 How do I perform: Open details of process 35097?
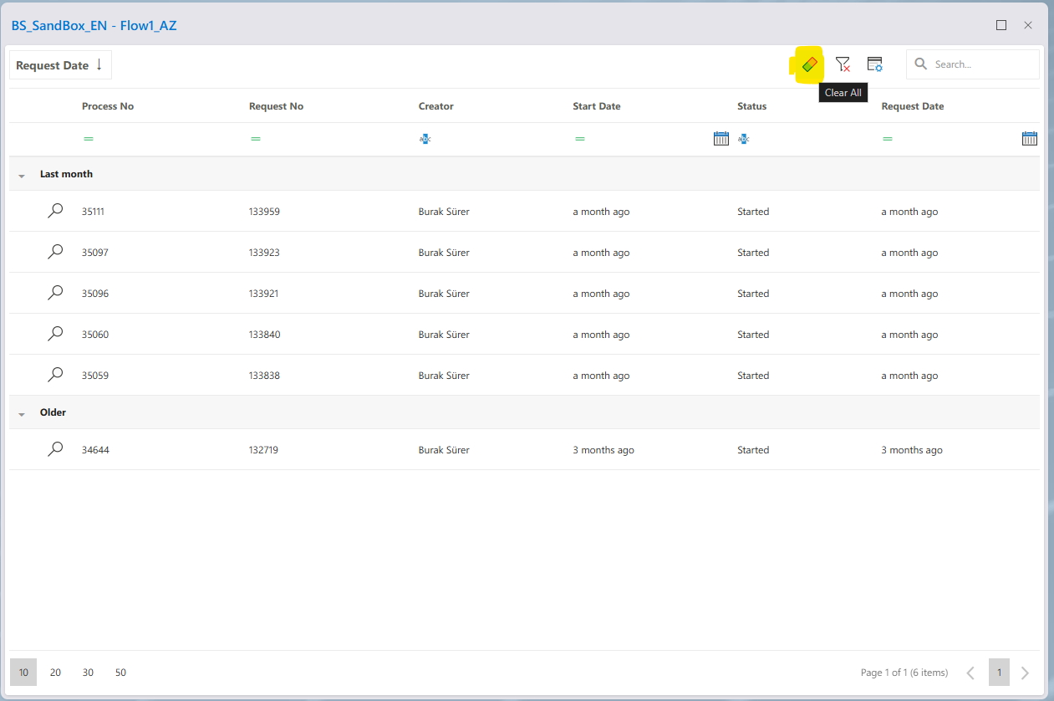(55, 252)
